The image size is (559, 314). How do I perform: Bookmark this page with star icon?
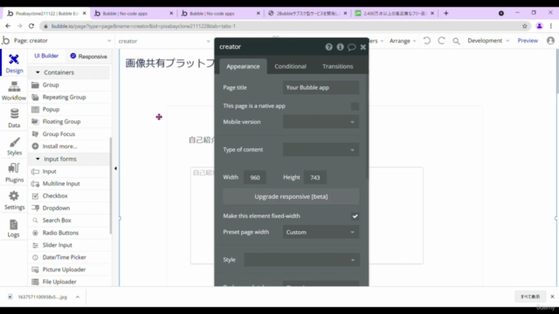pos(525,26)
